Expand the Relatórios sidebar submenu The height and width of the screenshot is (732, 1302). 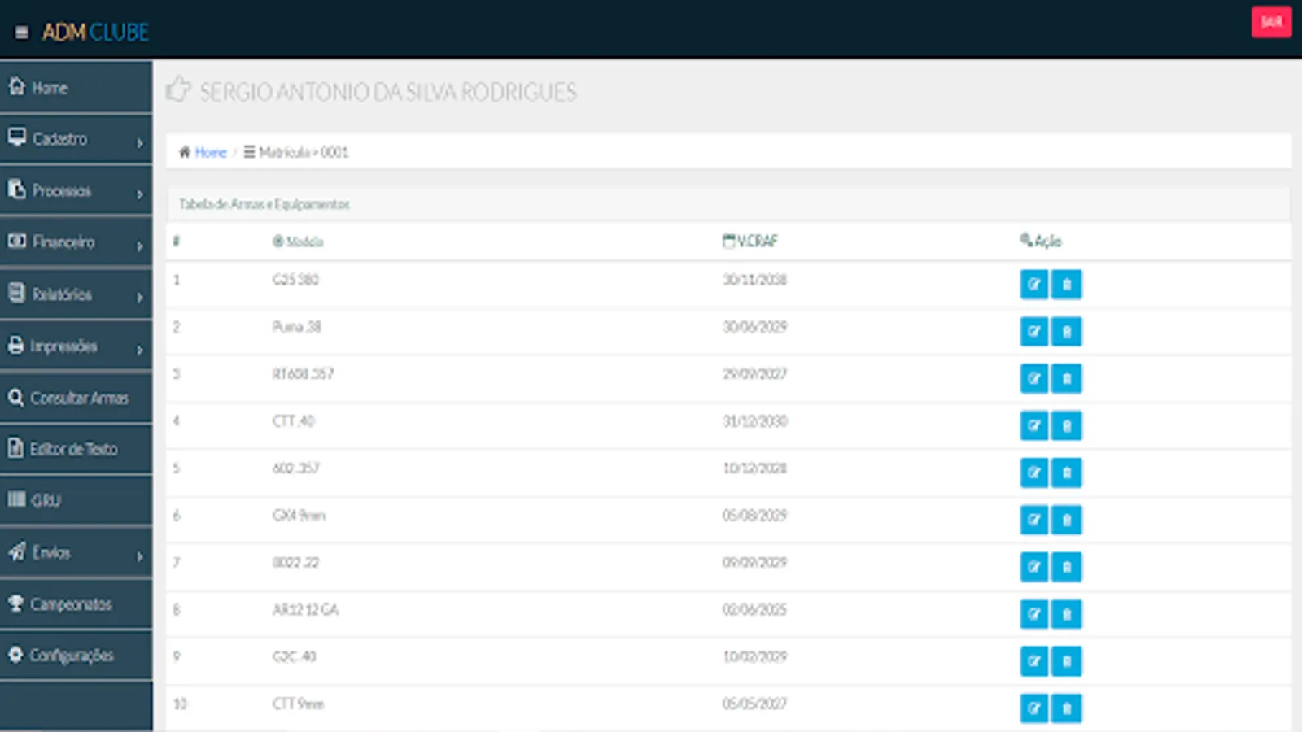pos(76,294)
